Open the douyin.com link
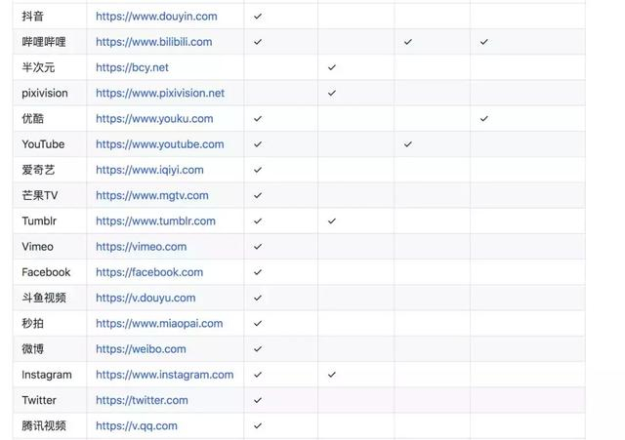The height and width of the screenshot is (440, 625). pyautogui.click(x=156, y=17)
